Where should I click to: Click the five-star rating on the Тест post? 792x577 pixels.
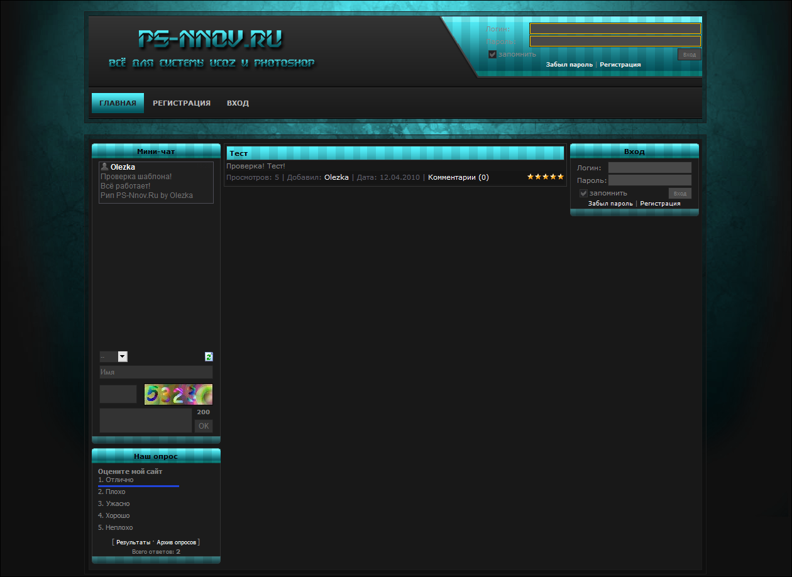[545, 177]
